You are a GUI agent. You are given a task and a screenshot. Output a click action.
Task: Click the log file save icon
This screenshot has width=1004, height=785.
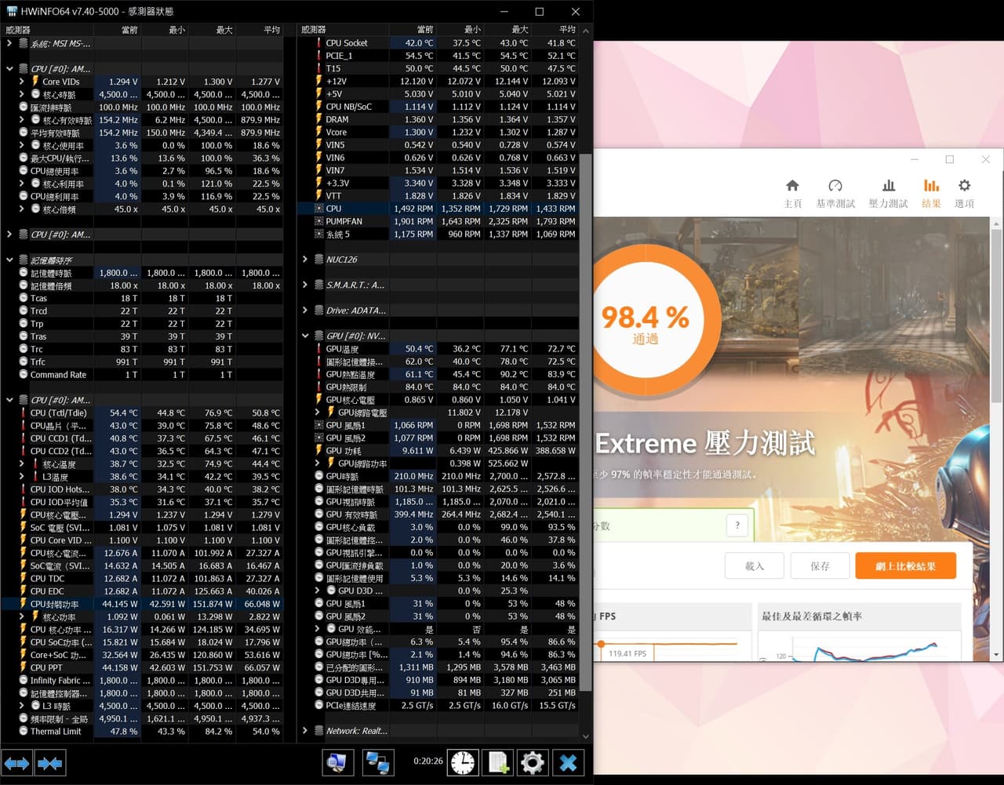499,762
